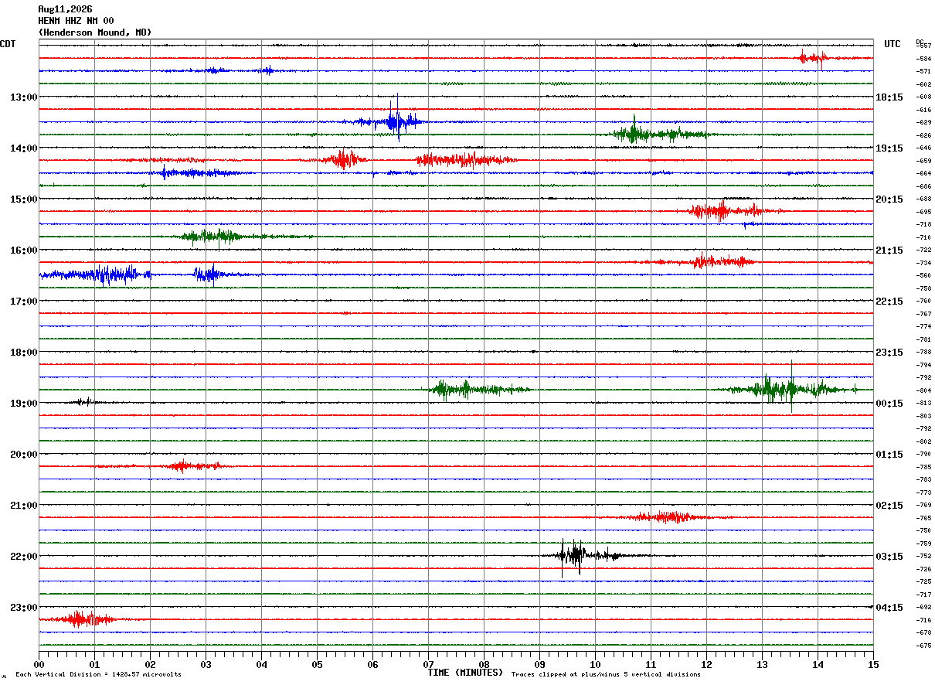Select the 13:00 CDT time label
The height and width of the screenshot is (685, 935).
point(24,97)
